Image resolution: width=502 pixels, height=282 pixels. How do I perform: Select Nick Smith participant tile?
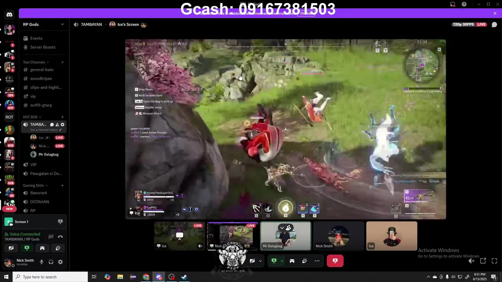[338, 236]
